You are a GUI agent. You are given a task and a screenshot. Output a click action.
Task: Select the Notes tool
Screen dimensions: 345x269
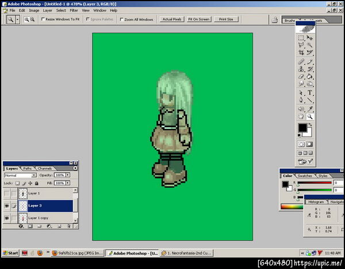(301, 109)
